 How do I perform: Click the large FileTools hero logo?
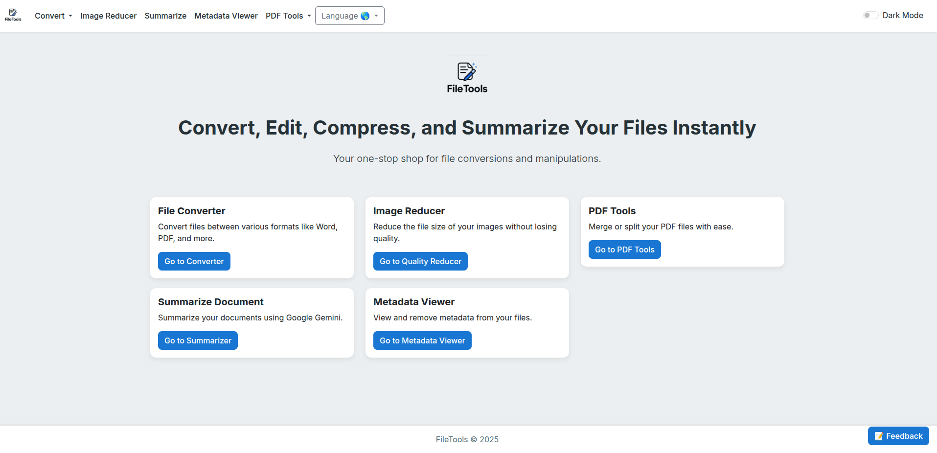coord(467,78)
